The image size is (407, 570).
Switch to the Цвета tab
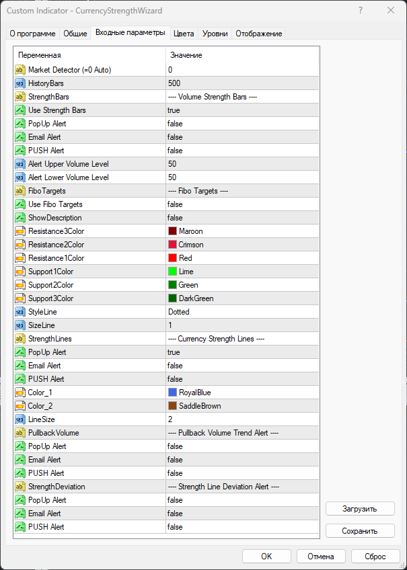point(184,34)
